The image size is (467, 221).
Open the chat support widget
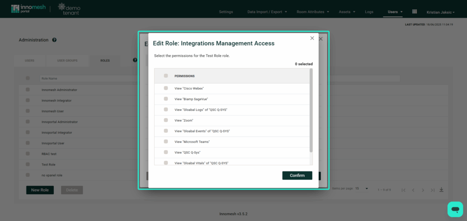[455, 210]
